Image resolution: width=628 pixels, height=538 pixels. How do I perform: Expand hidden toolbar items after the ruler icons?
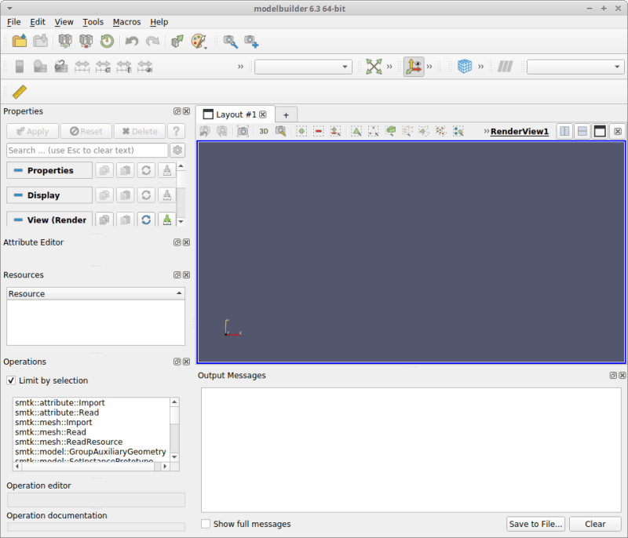click(x=240, y=67)
